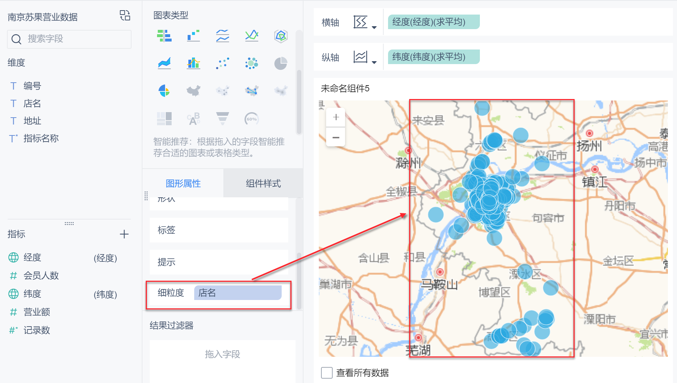Viewport: 677px width, 383px height.
Task: Open the 纵轴 axis type dropdown
Action: [365, 58]
